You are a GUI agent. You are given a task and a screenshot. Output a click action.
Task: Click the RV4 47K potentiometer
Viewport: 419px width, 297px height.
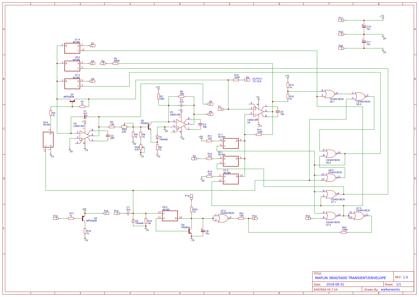coord(124,127)
